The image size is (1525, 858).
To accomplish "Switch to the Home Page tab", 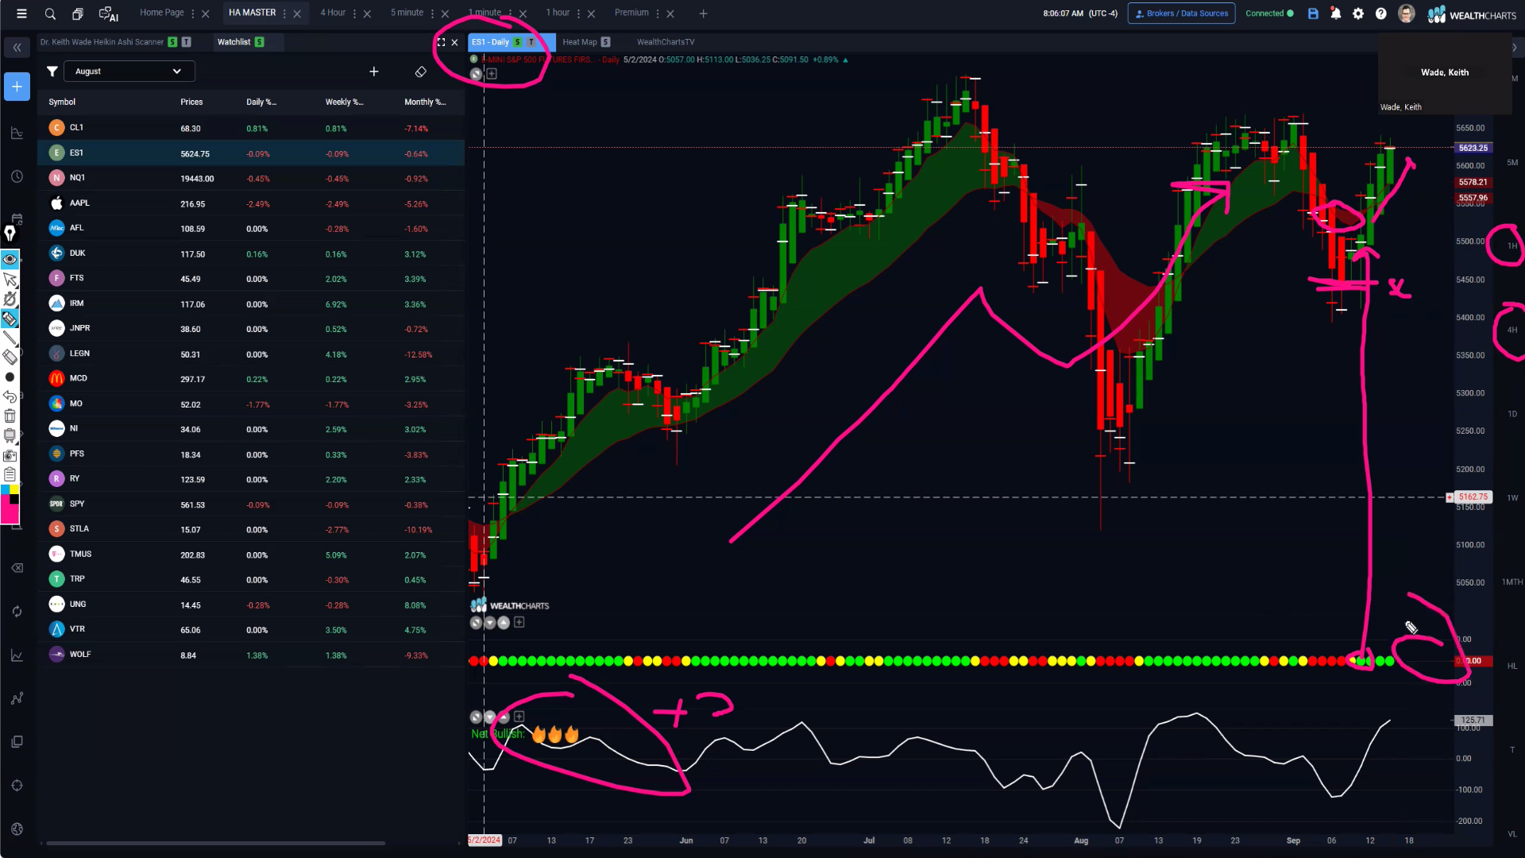I will point(162,13).
